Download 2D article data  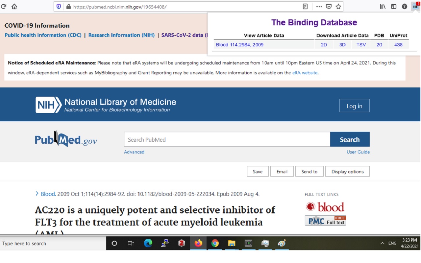324,45
